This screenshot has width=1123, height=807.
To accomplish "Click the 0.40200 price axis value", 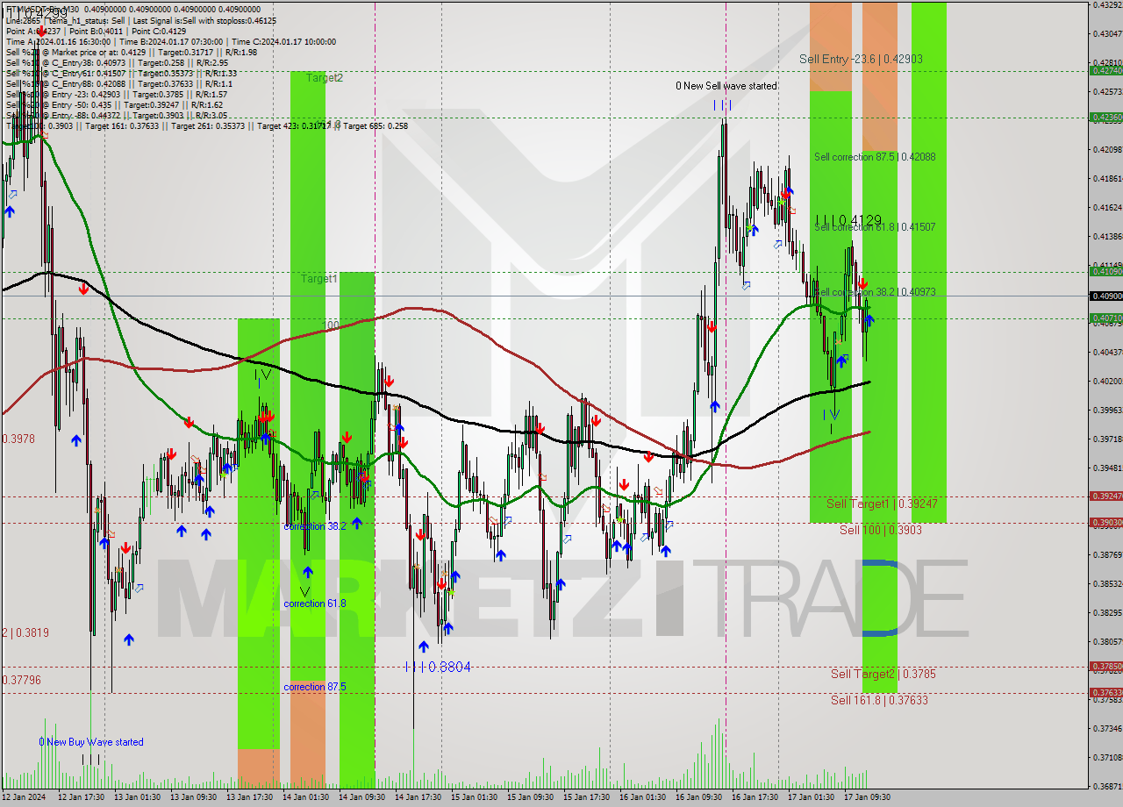I will (1107, 381).
